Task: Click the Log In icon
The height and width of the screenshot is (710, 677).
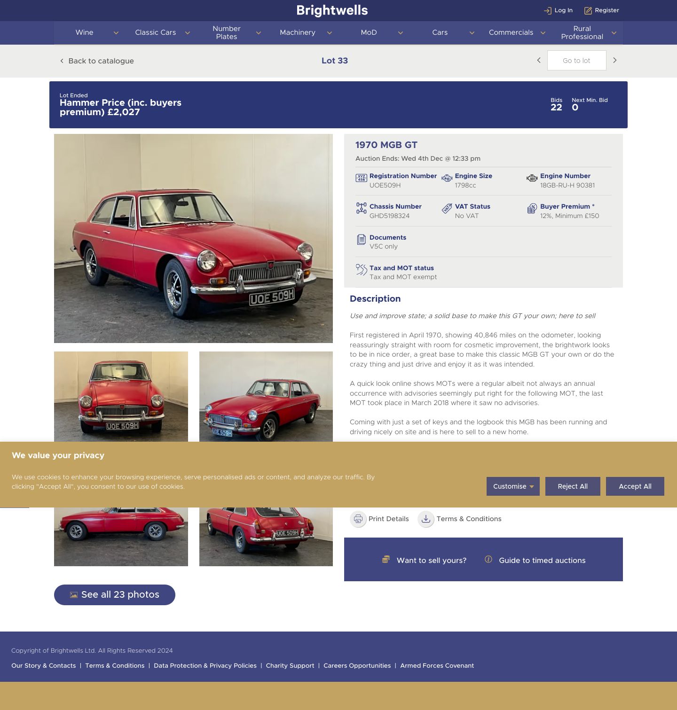Action: [547, 10]
